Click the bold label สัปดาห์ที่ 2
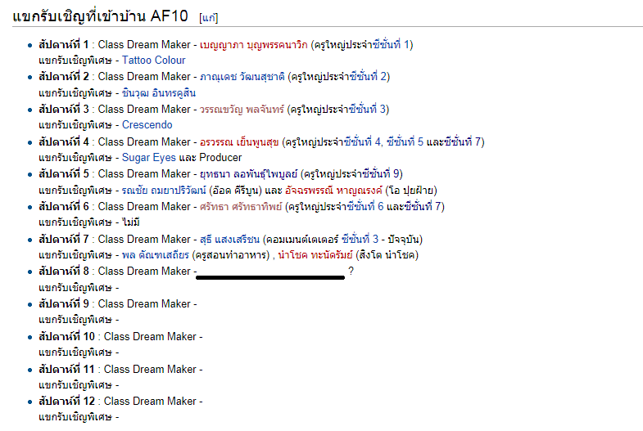 point(64,77)
